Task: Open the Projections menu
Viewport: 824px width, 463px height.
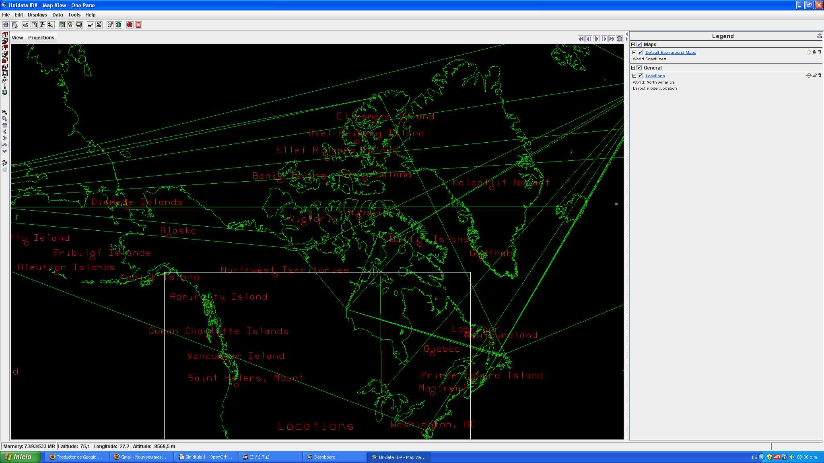Action: tap(41, 38)
